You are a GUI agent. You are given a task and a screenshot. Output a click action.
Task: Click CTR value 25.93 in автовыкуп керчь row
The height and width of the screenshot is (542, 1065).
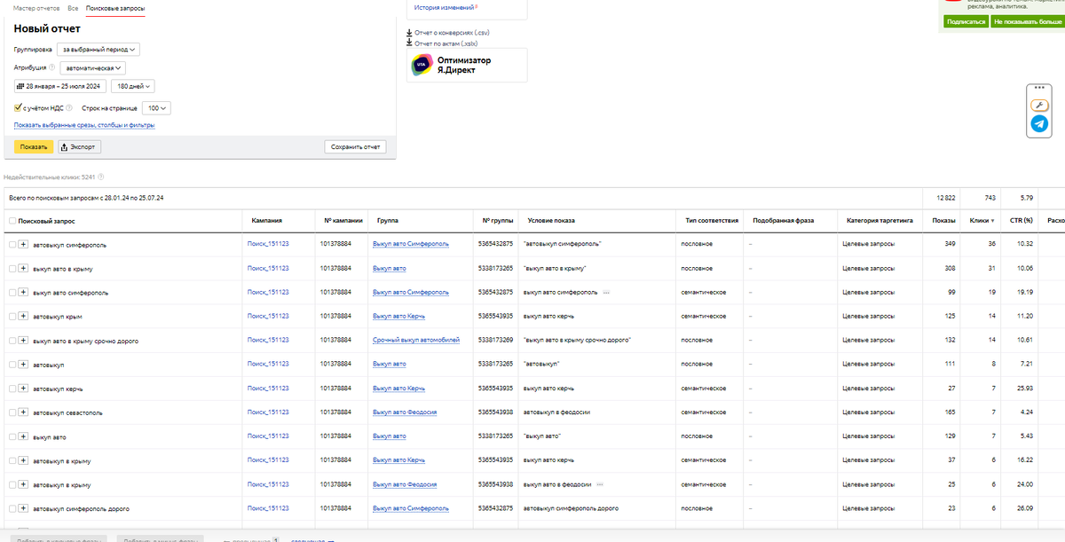(1024, 389)
